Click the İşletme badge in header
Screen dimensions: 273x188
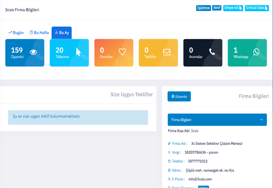pyautogui.click(x=204, y=8)
